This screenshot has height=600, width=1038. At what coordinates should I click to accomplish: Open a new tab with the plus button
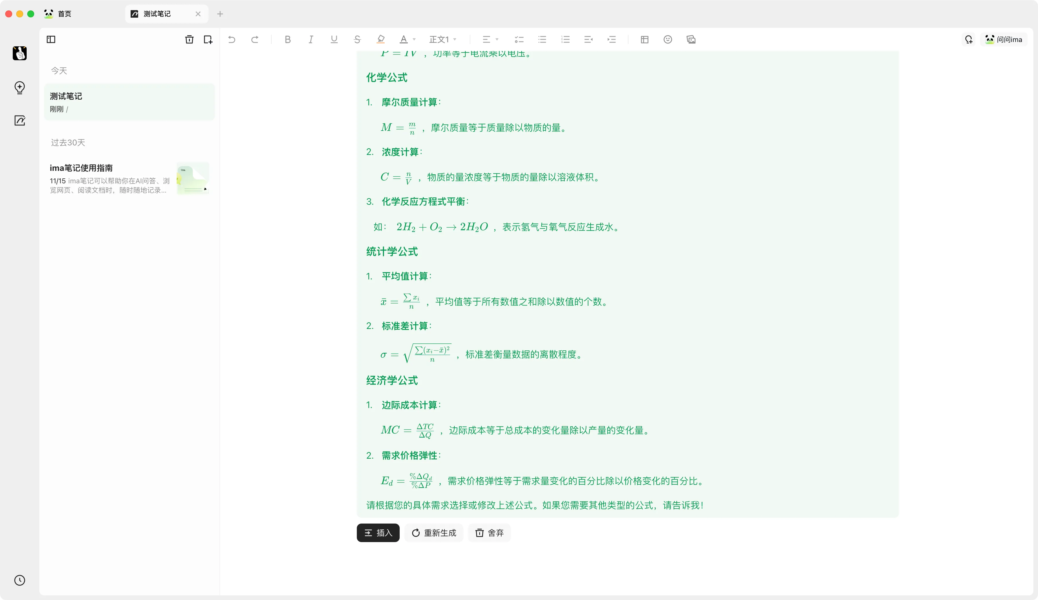220,14
